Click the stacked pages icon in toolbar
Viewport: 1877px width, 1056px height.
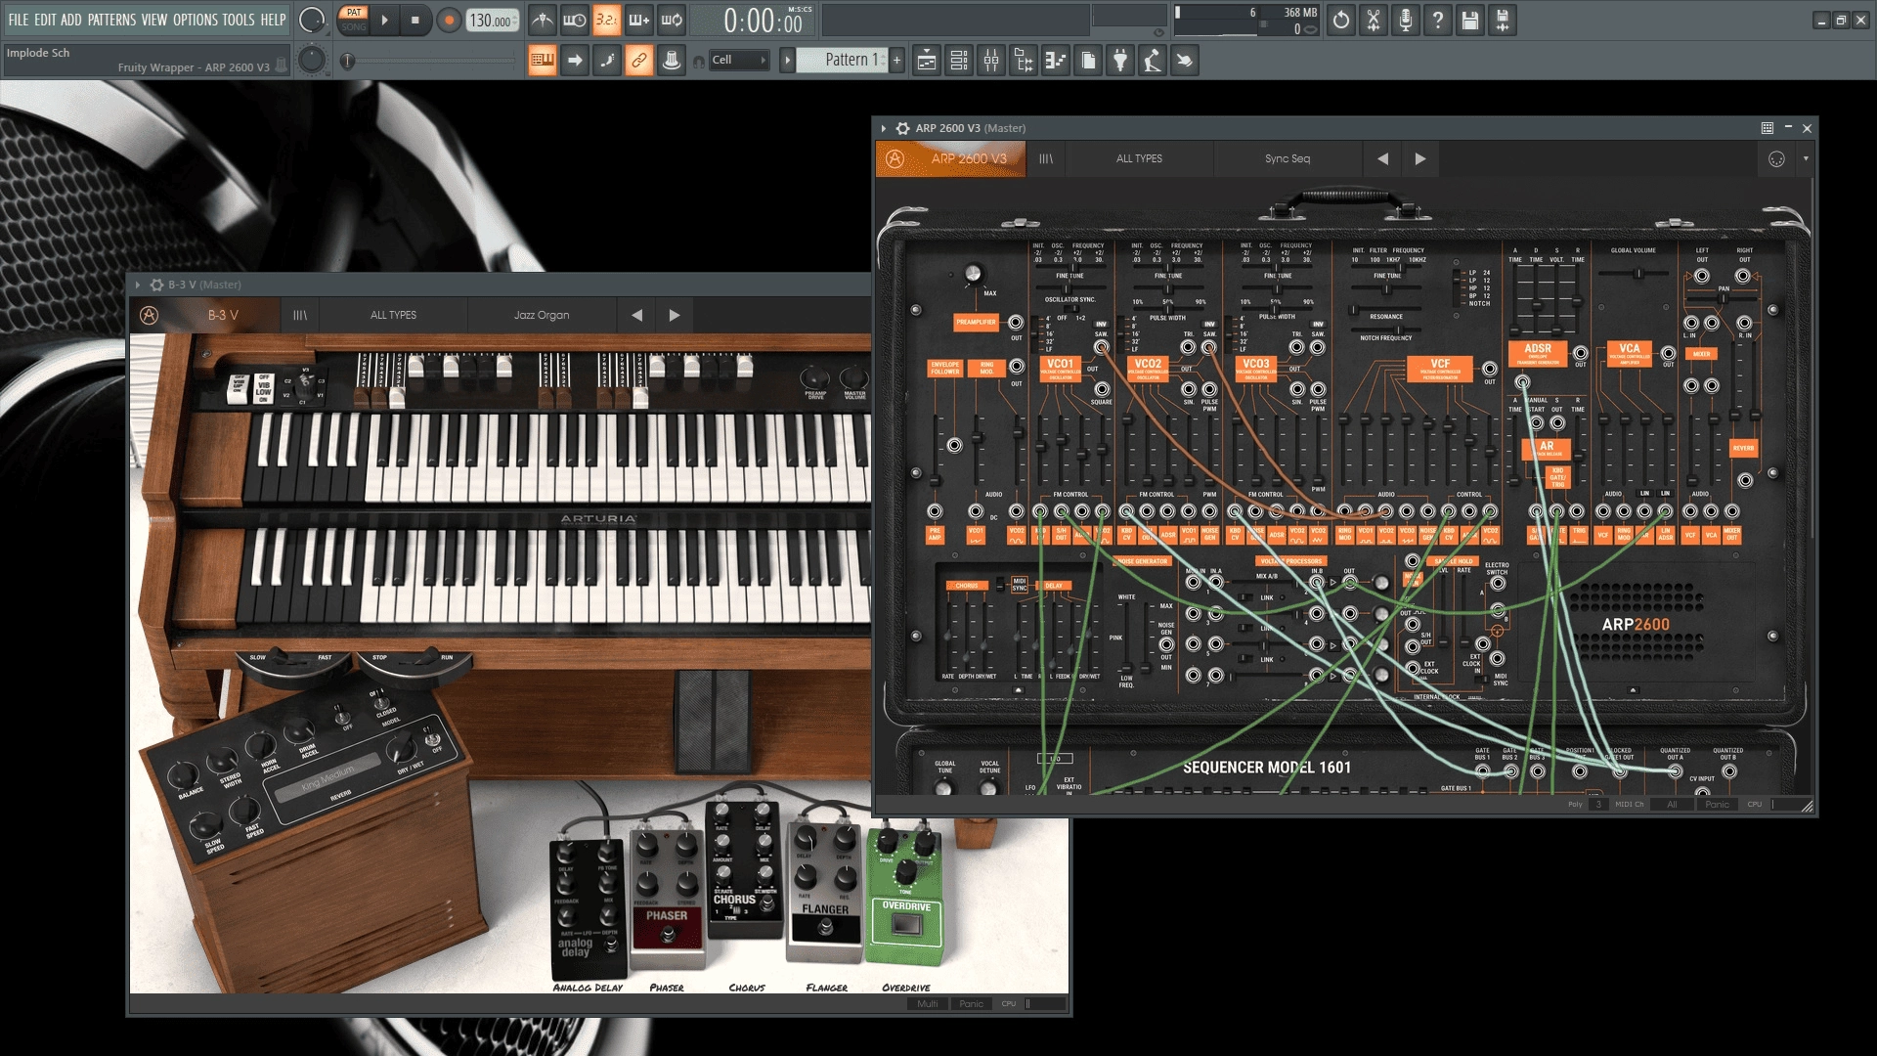(x=1088, y=61)
